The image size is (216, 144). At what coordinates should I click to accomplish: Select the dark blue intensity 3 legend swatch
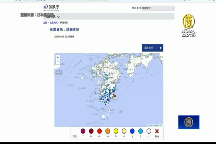pyautogui.click(x=132, y=131)
